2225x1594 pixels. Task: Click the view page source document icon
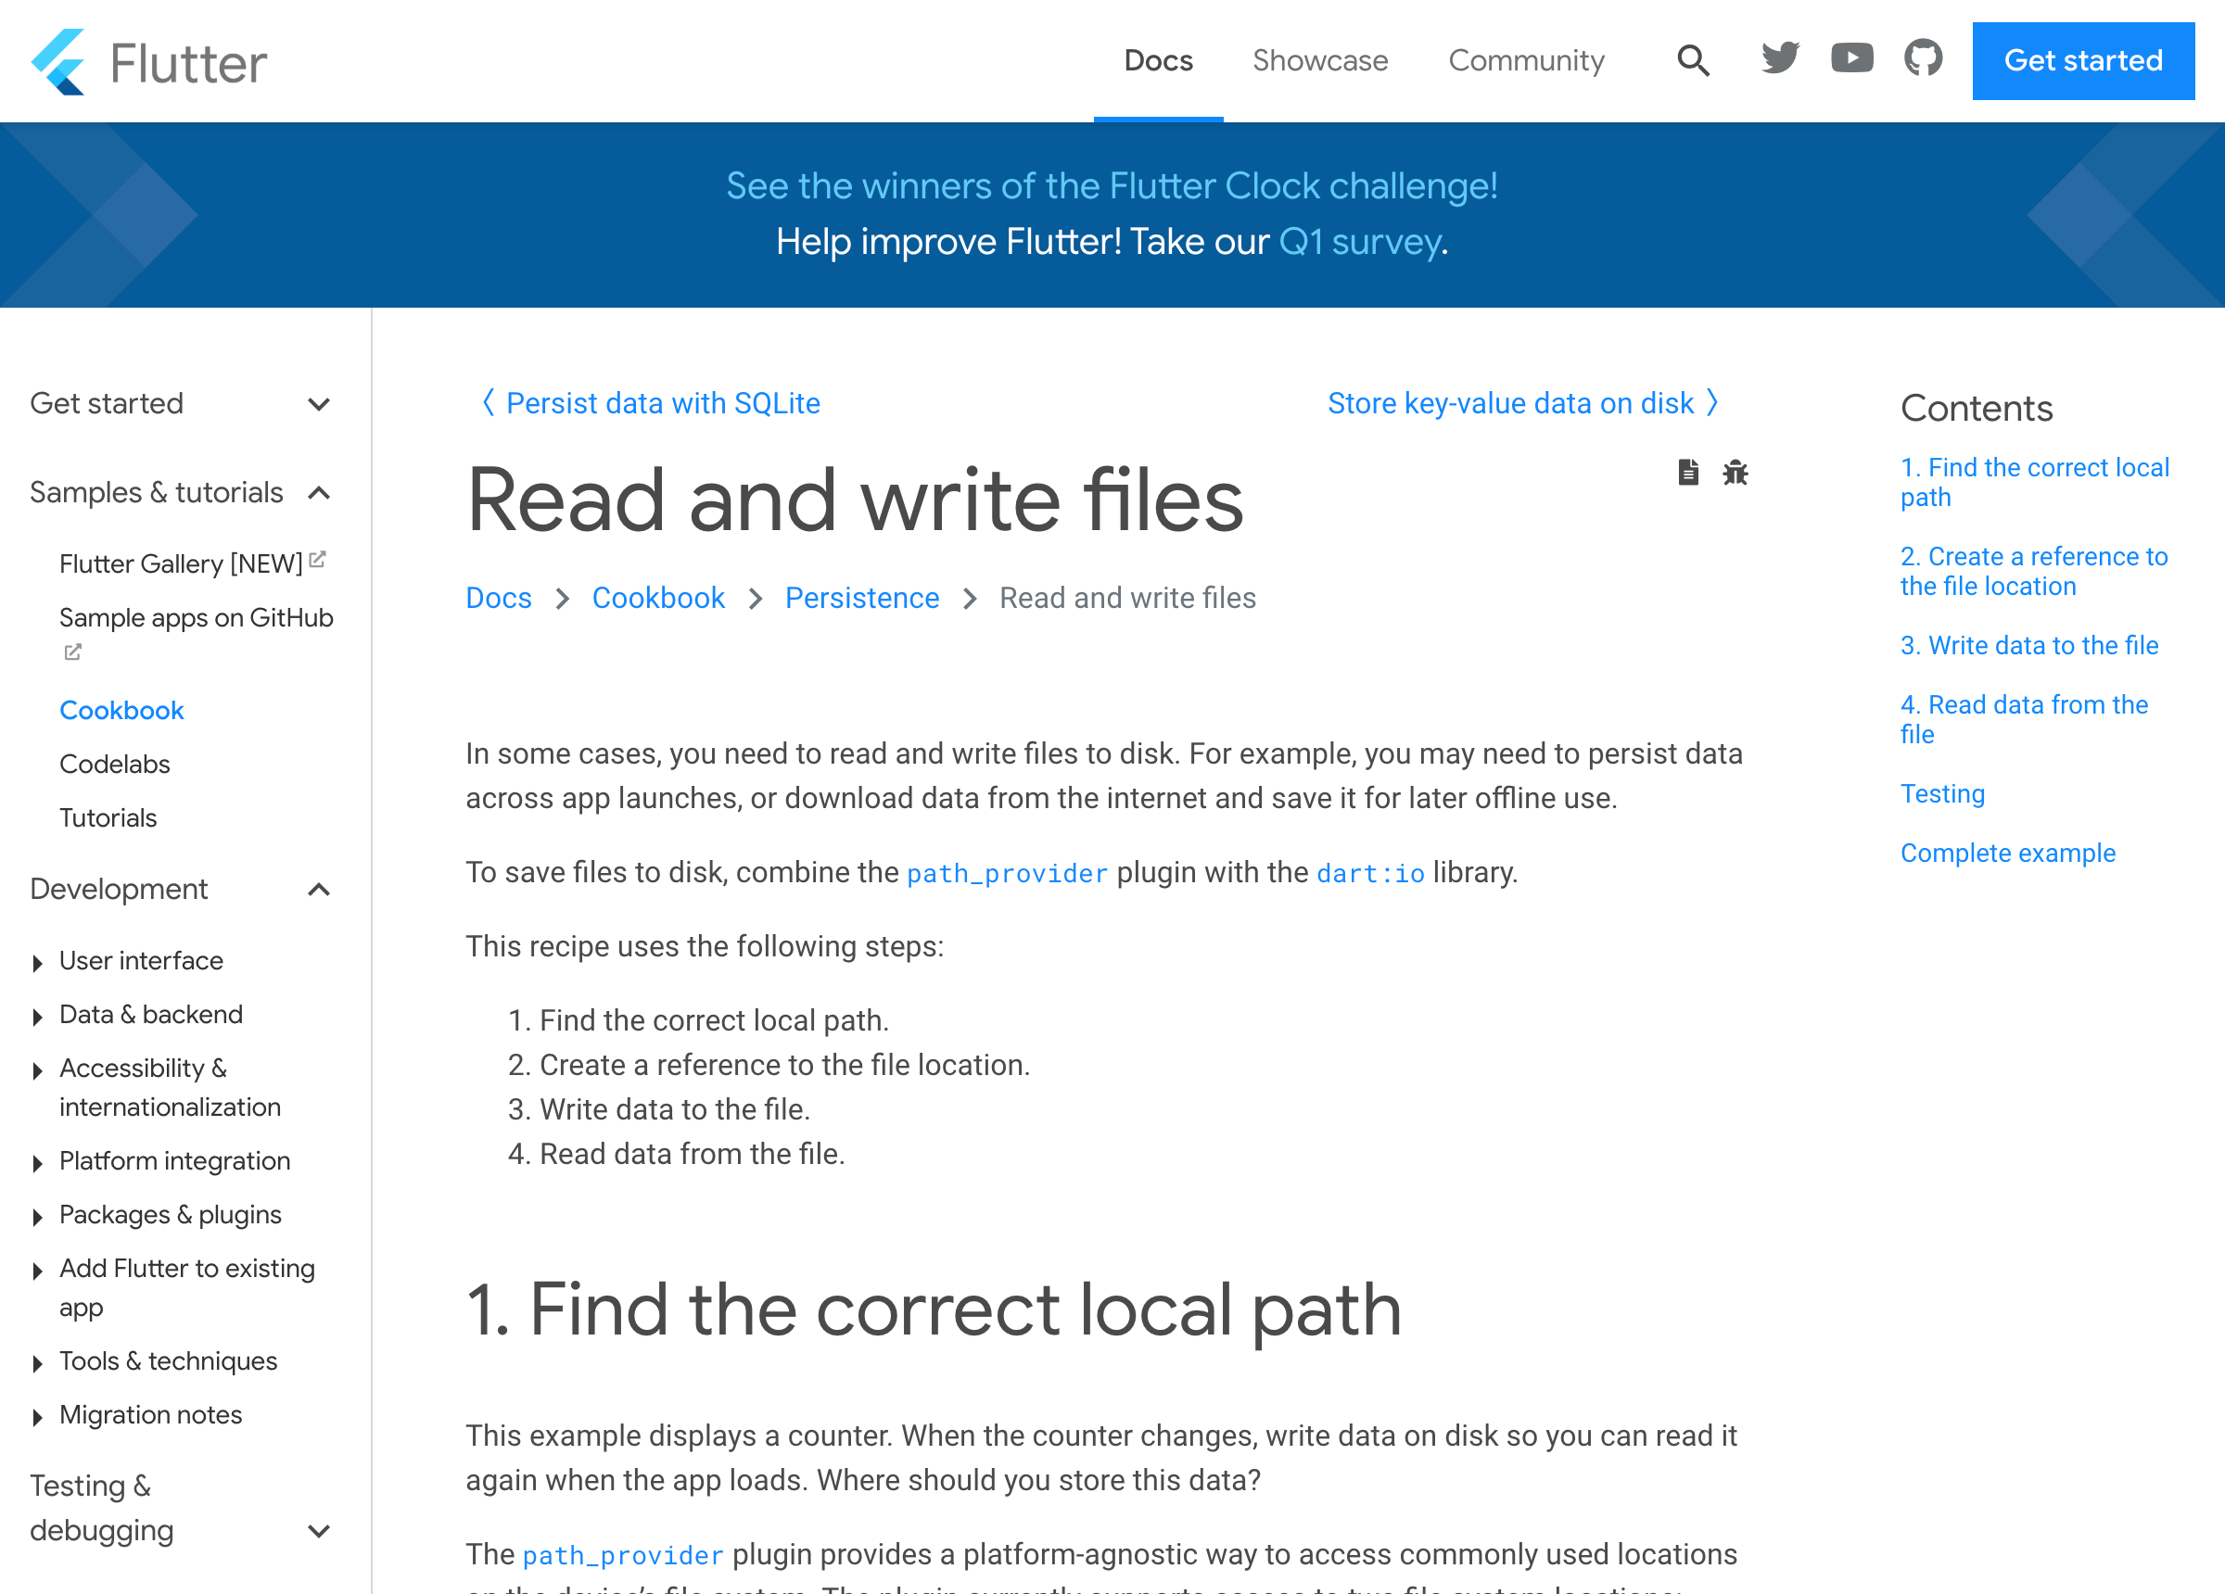coord(1687,473)
